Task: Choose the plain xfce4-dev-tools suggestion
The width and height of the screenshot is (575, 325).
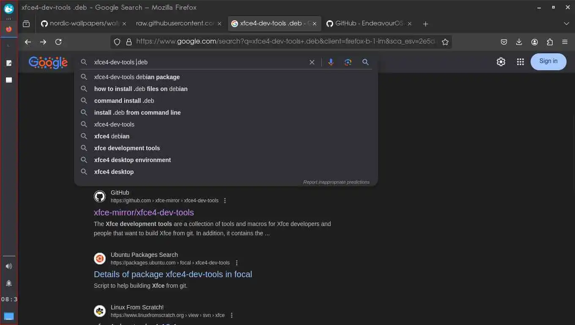Action: [x=226, y=124]
